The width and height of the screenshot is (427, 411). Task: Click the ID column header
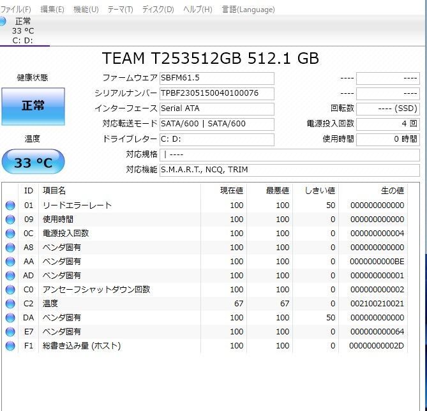tap(28, 191)
